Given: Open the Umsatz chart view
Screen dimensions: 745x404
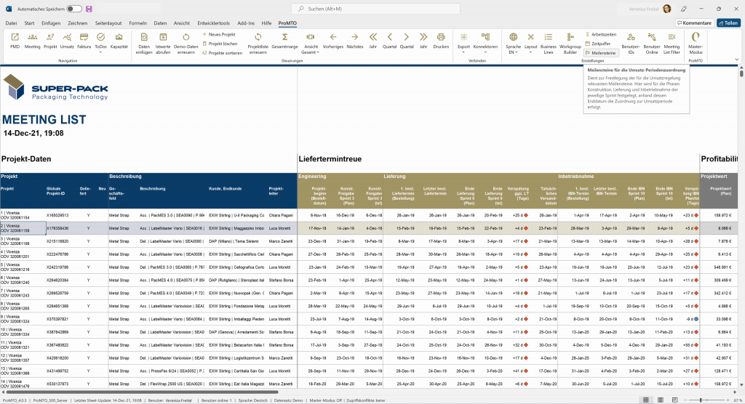Looking at the screenshot, I should 68,40.
